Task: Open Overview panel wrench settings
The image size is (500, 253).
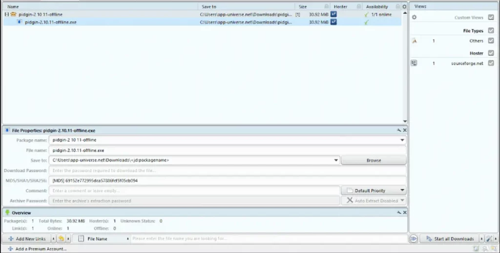Action: click(399, 212)
